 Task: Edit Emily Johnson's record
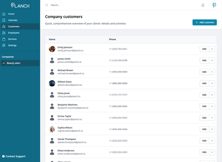pos(204,49)
